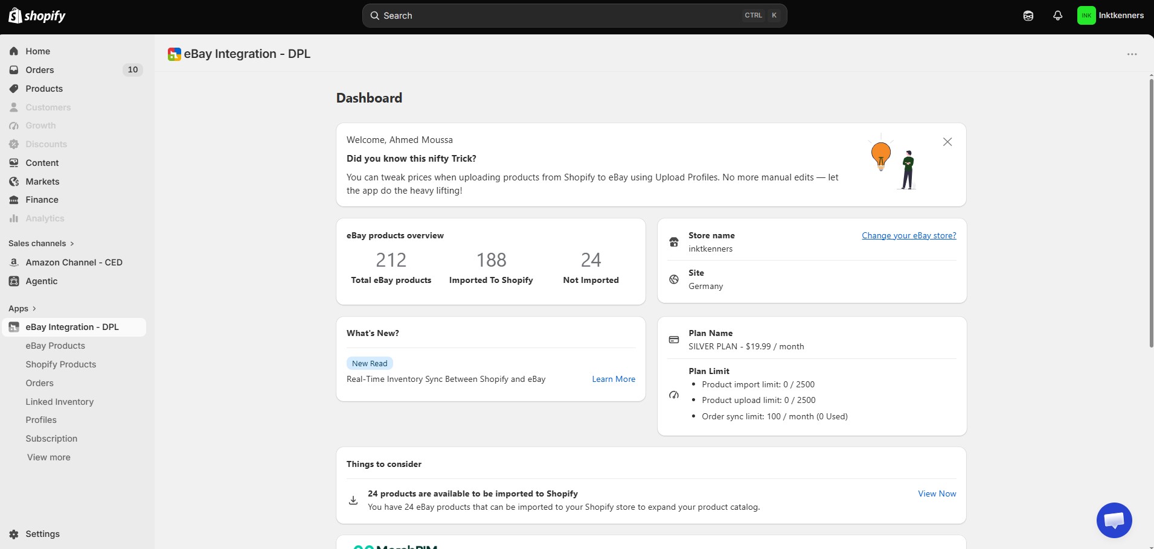Click View more in sidebar
The image size is (1154, 549).
point(48,457)
